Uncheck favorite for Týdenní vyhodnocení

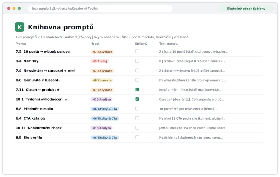pyautogui.click(x=137, y=99)
